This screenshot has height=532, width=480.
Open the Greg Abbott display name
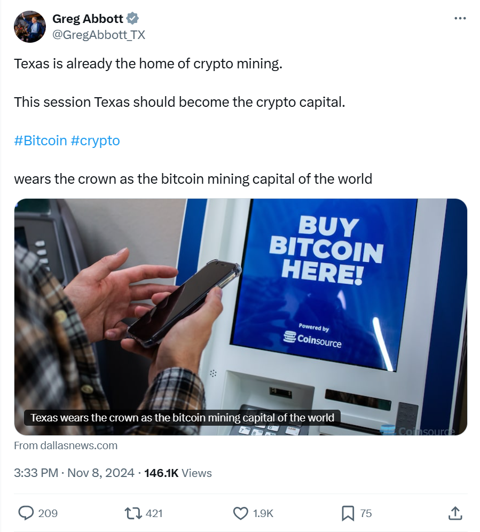tap(88, 18)
